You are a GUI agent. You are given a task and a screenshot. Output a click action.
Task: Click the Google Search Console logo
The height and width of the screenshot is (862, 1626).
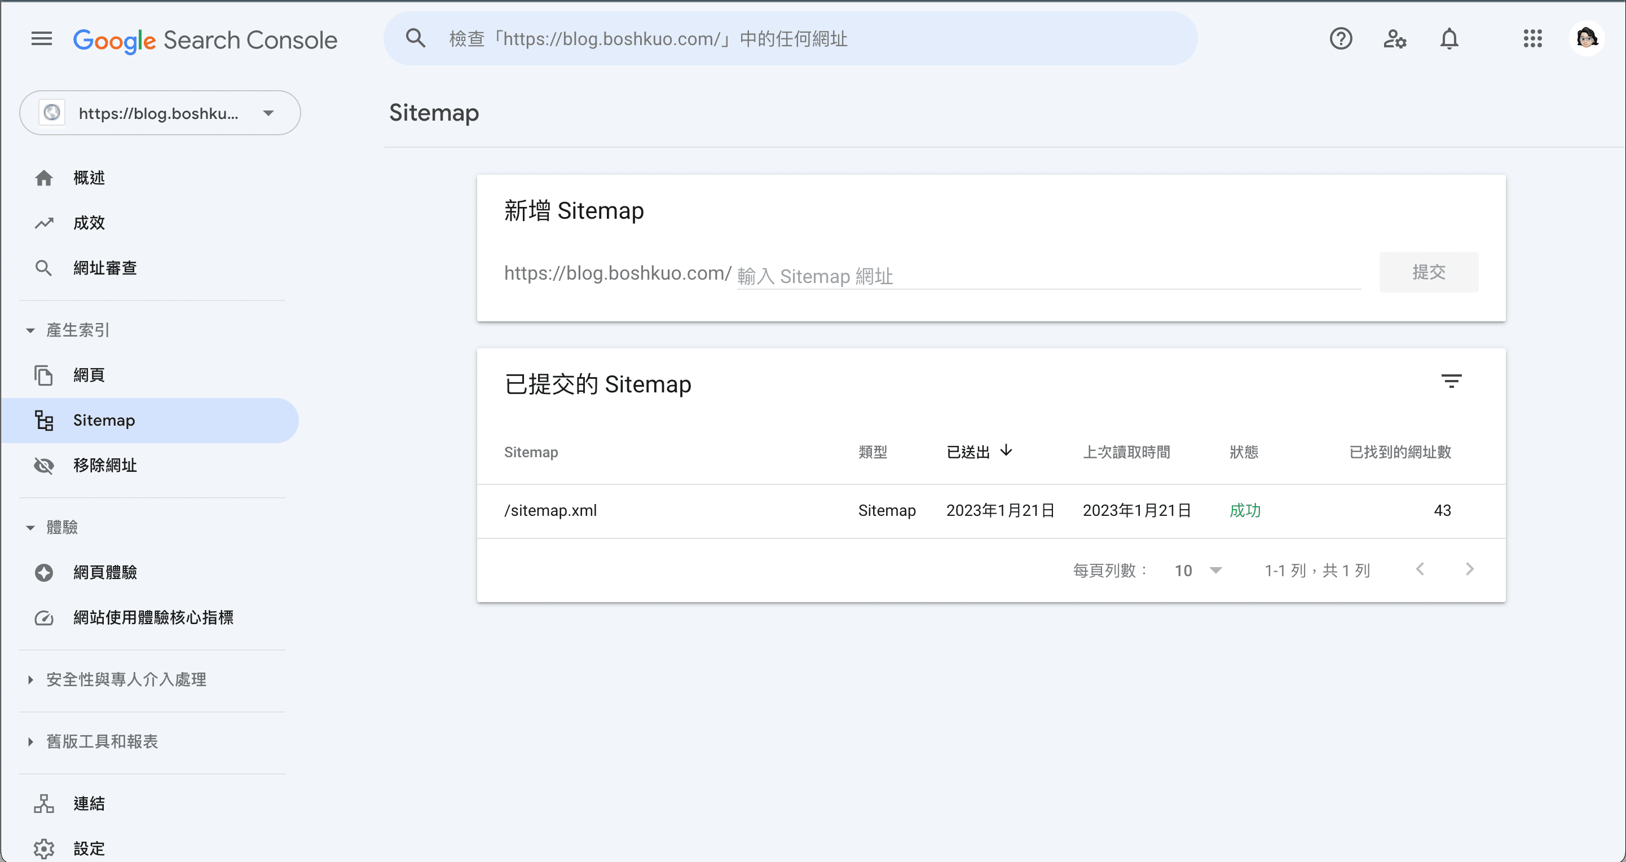205,41
